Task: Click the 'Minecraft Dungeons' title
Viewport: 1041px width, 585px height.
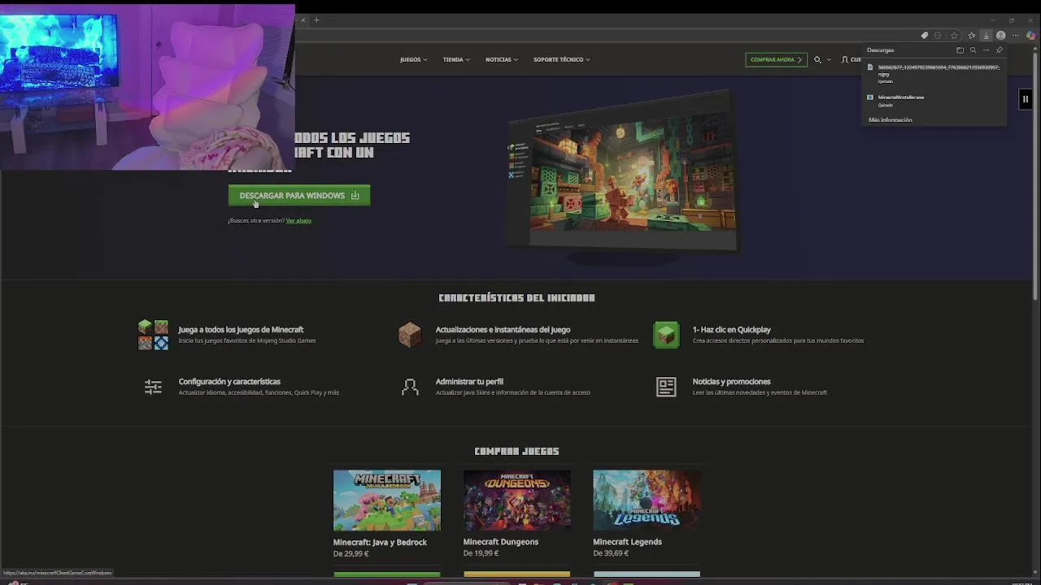Action: pyautogui.click(x=501, y=542)
